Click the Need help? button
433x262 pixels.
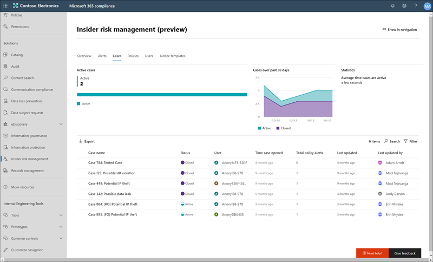(372, 253)
